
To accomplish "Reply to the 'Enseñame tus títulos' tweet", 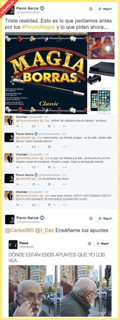I will click(x=18, y=184).
